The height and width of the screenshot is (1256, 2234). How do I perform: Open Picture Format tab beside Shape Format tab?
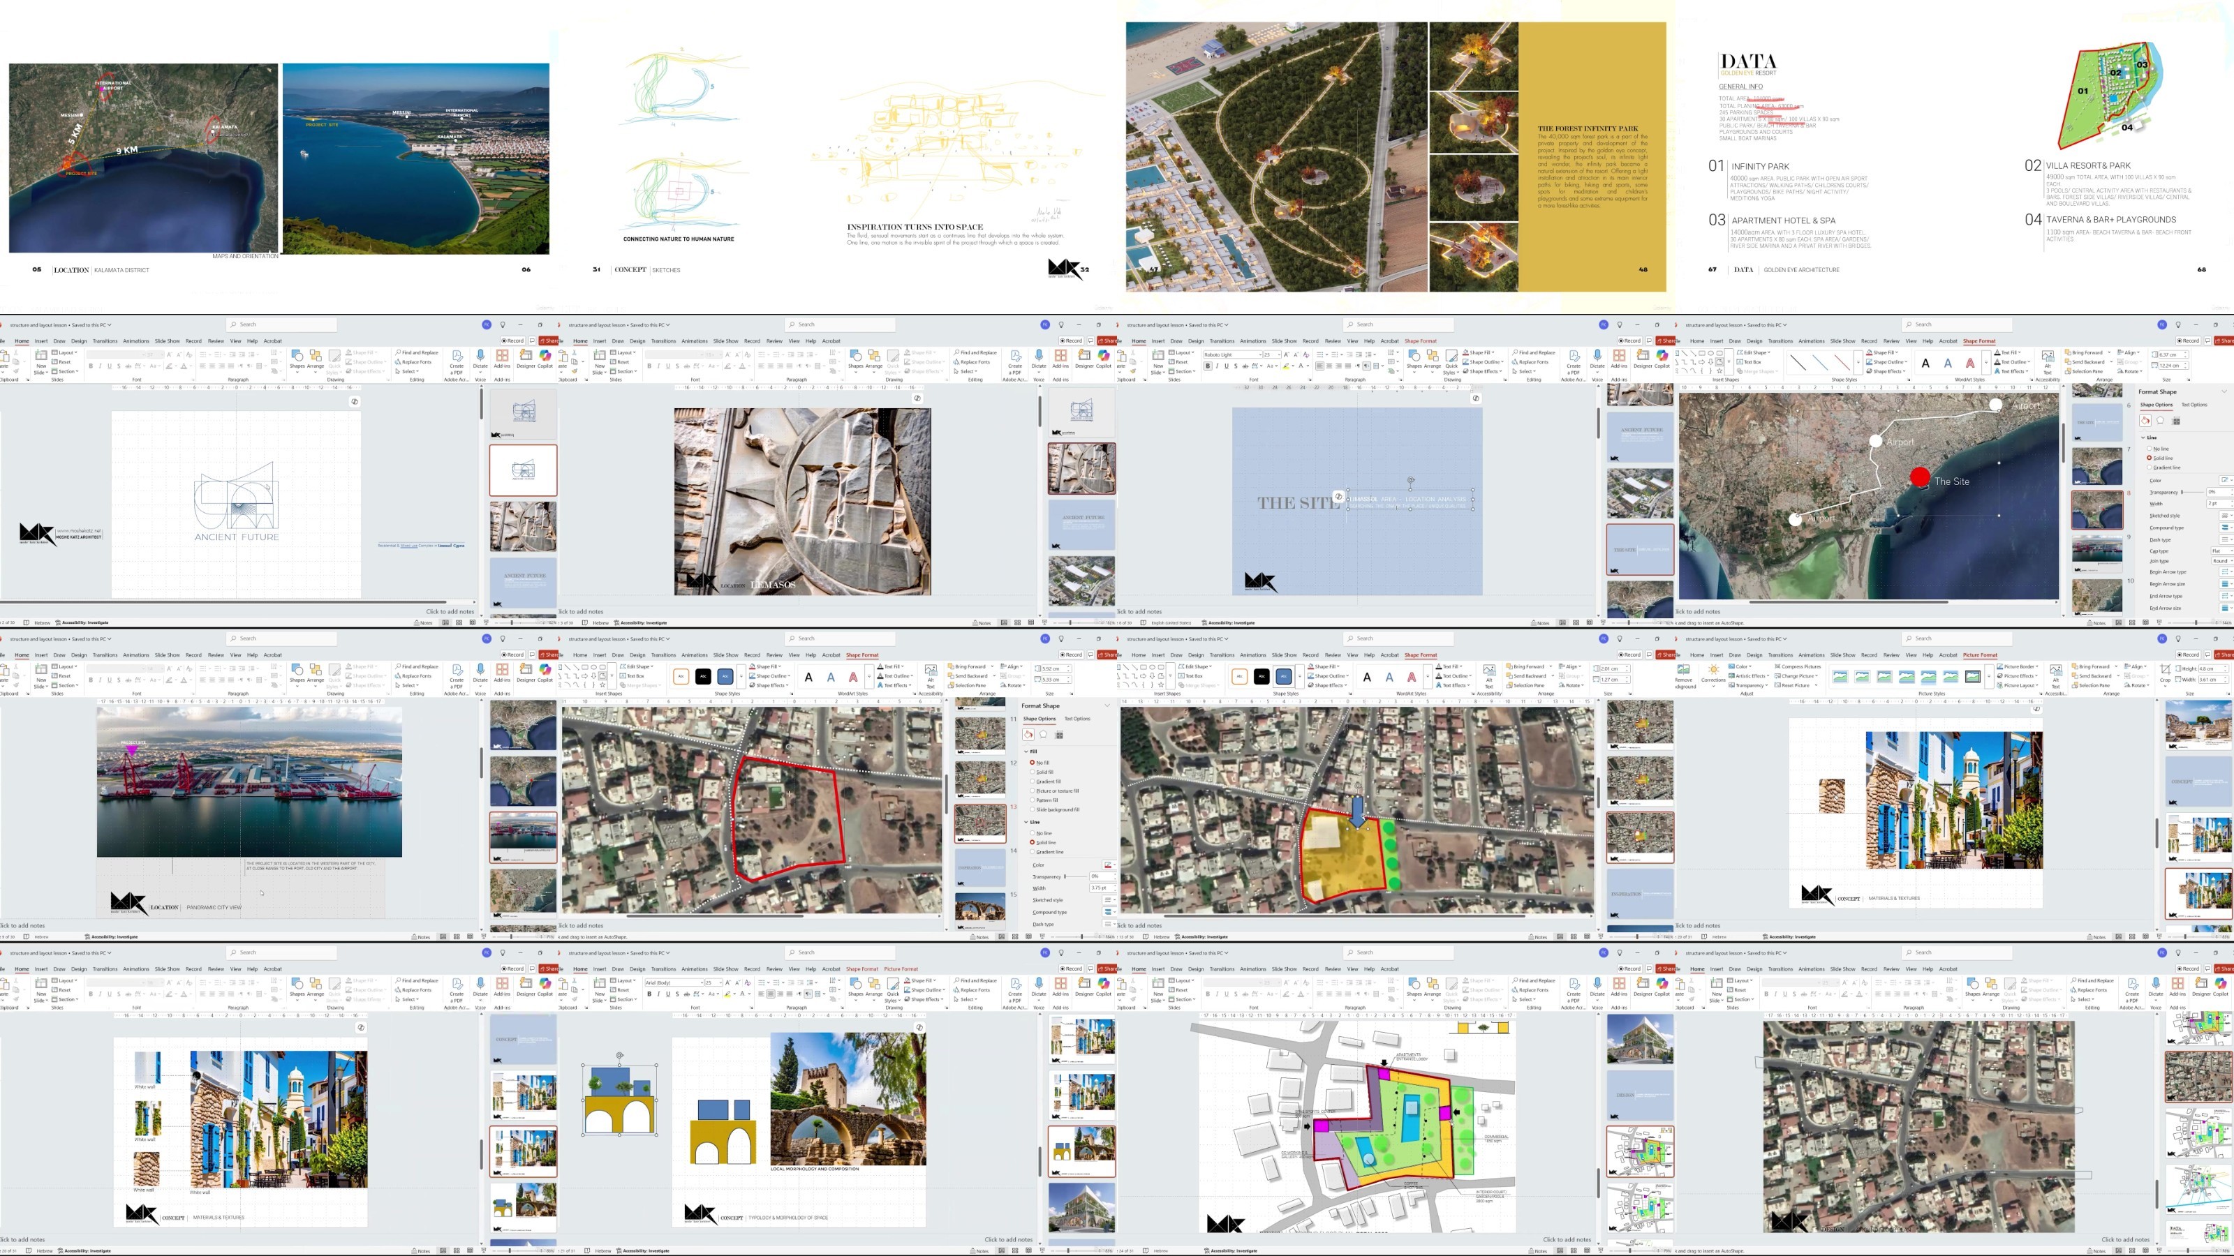(901, 969)
